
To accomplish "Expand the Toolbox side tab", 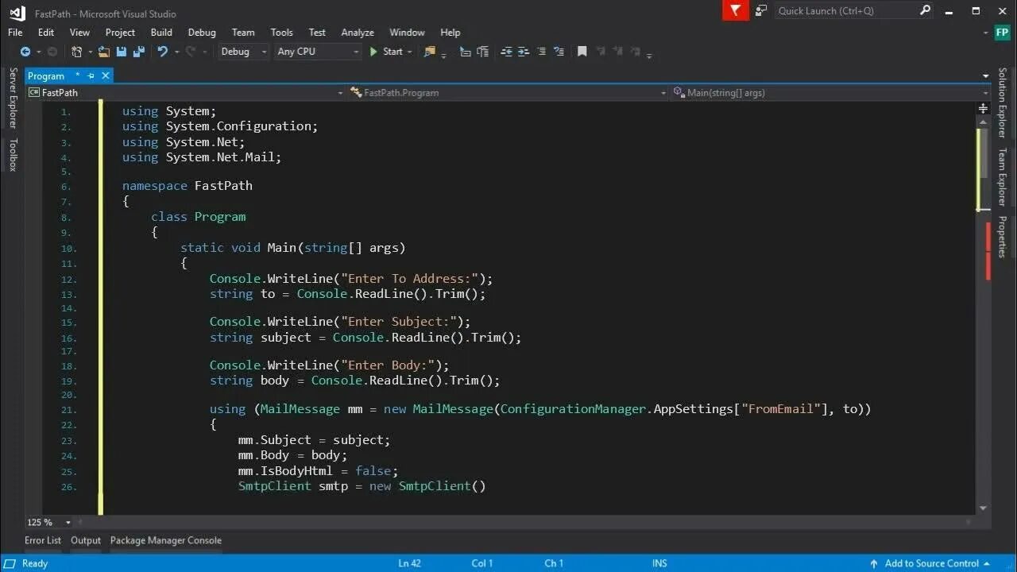I will click(13, 155).
